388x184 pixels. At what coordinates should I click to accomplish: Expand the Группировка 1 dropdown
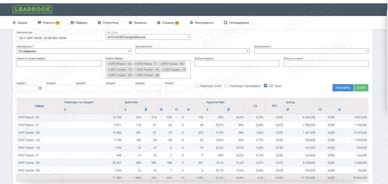click(x=74, y=51)
